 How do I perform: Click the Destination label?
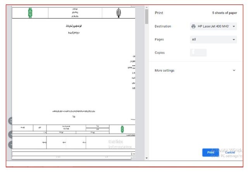coord(163,26)
